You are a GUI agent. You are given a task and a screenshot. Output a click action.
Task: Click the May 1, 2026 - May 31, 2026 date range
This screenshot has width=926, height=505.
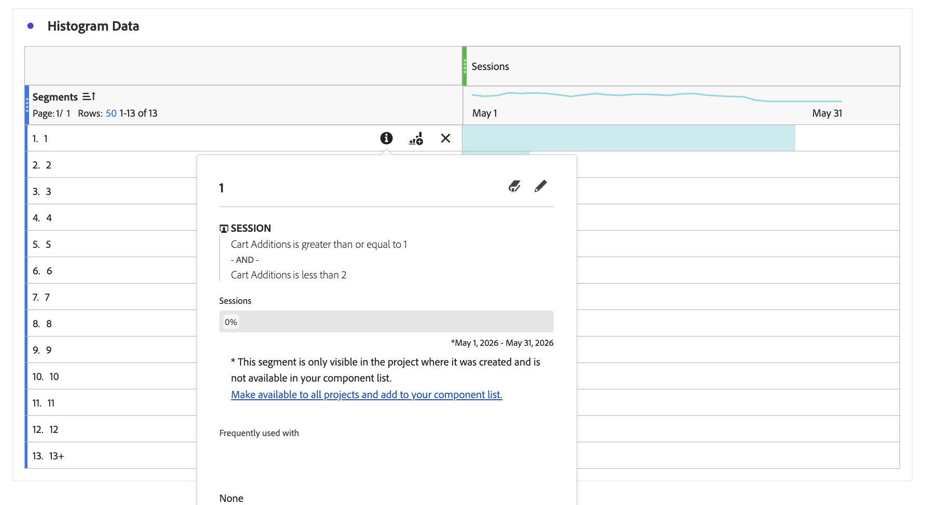coord(502,343)
